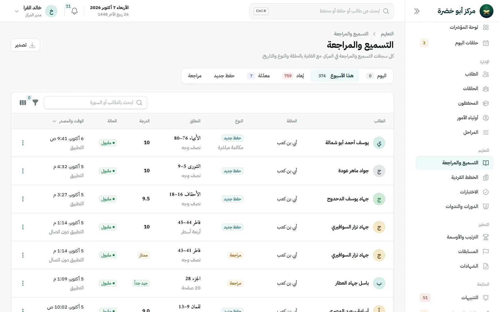Select the مراجعة tab
The height and width of the screenshot is (312, 499).
point(195,76)
